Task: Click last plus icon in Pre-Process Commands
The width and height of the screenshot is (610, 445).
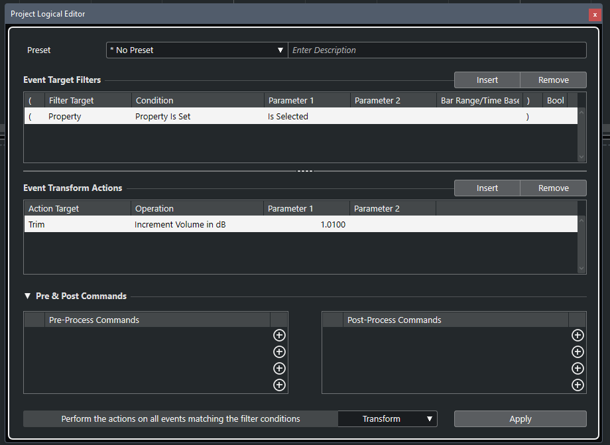Action: [279, 385]
